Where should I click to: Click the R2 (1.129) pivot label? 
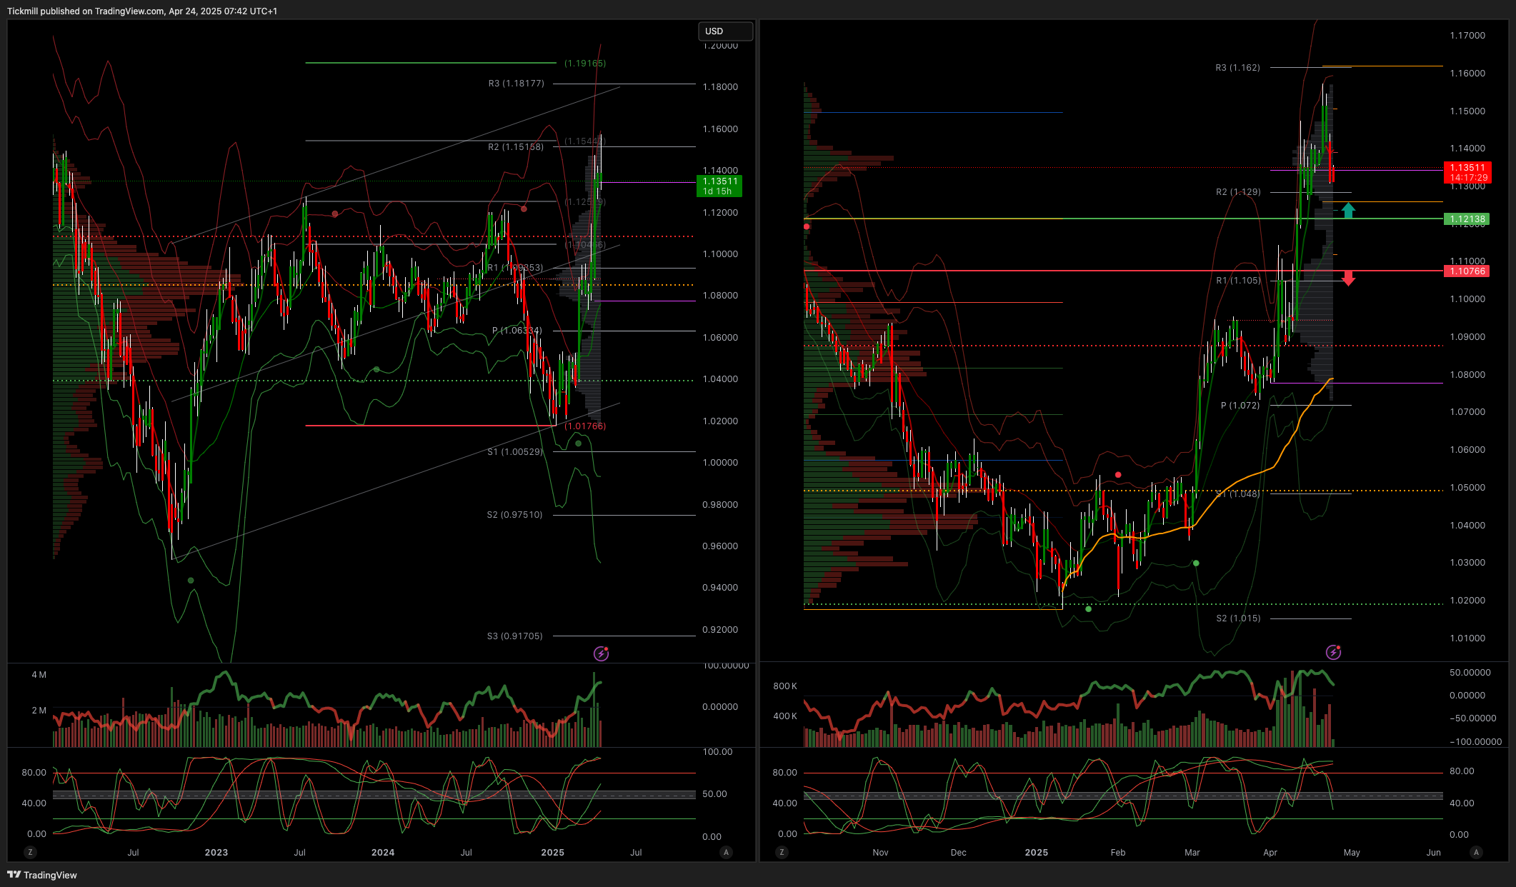(1239, 192)
